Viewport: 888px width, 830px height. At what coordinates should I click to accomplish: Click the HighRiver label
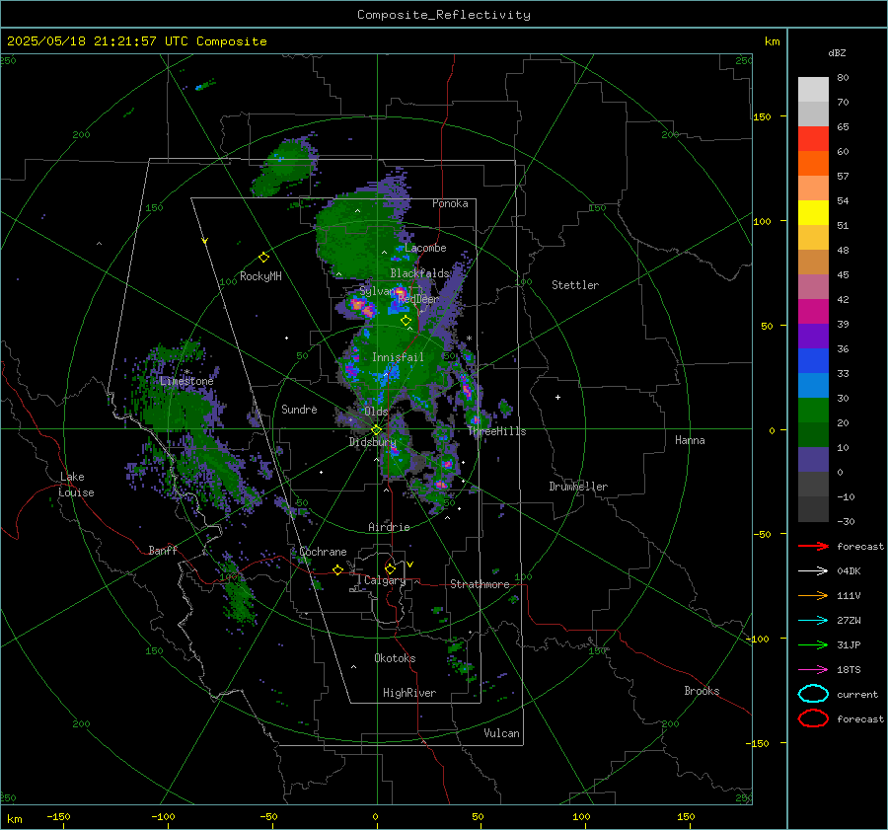click(409, 693)
